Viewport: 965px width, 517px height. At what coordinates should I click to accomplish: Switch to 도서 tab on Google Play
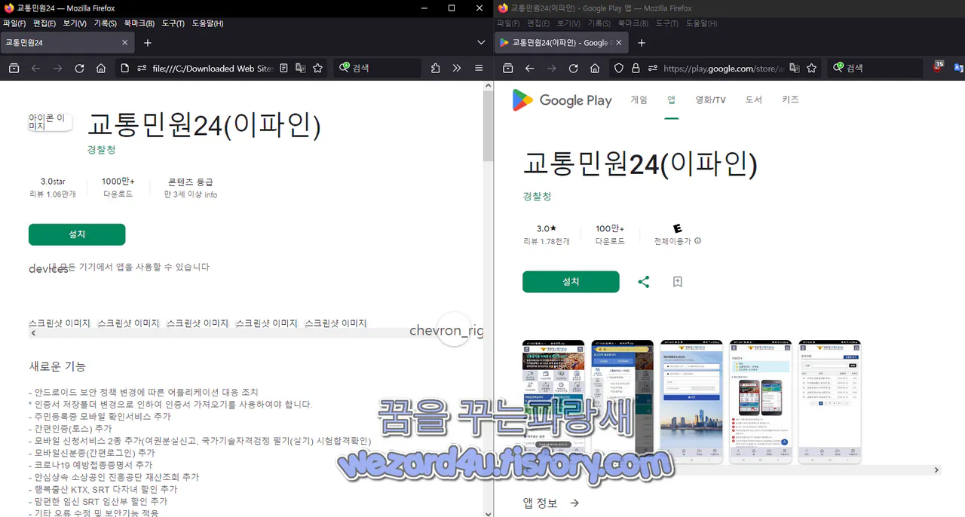point(754,100)
